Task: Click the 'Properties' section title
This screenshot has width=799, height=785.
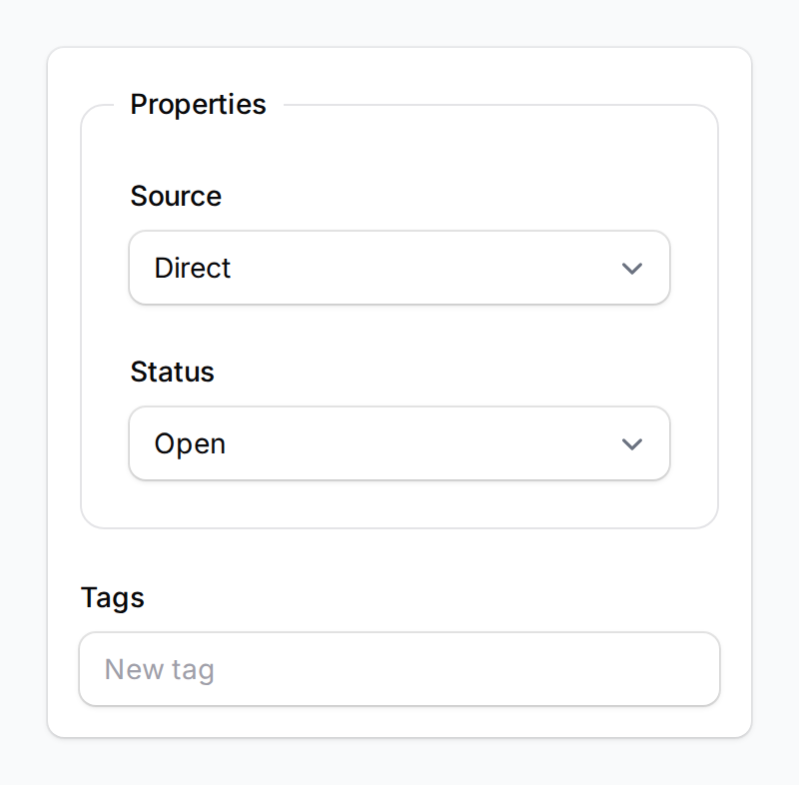Action: click(x=198, y=104)
